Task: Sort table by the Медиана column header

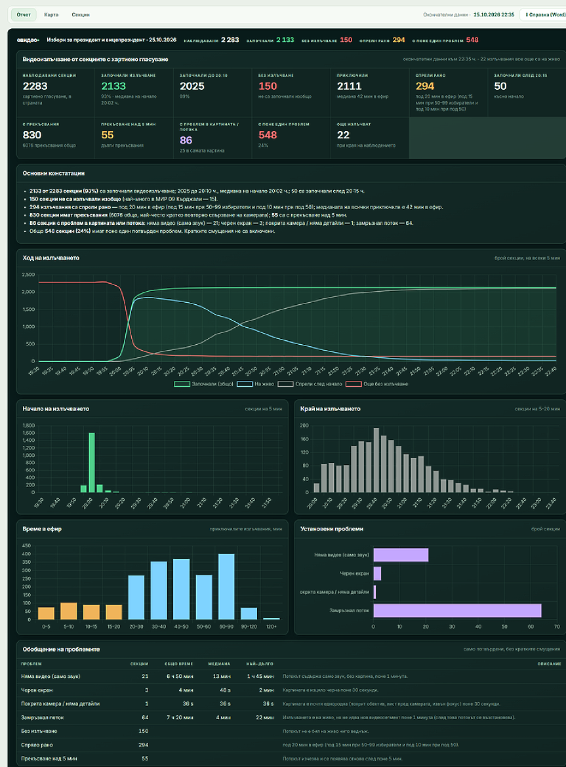Action: pyautogui.click(x=219, y=664)
